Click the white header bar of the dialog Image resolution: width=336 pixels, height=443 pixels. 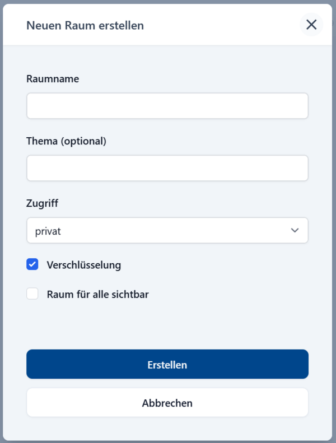click(224, 25)
